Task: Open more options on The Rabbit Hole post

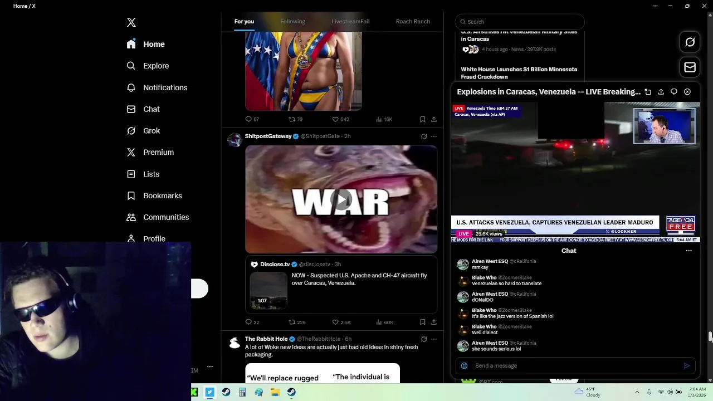Action: (x=434, y=339)
